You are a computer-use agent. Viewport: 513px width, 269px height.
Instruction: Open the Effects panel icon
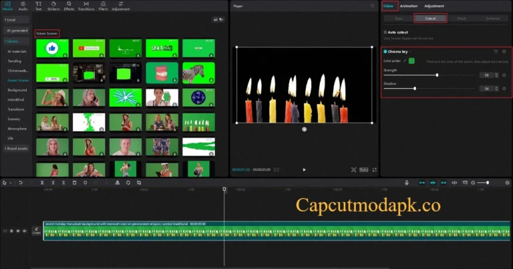69,6
